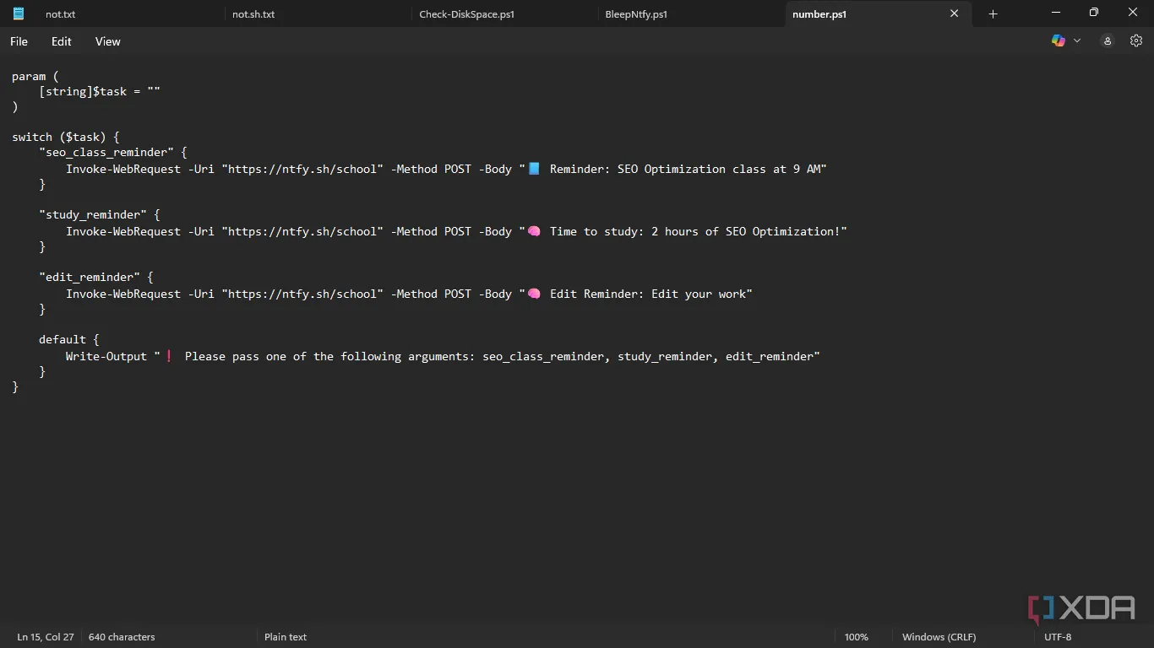The width and height of the screenshot is (1154, 648).
Task: Add a new tab with the plus icon
Action: pos(993,13)
